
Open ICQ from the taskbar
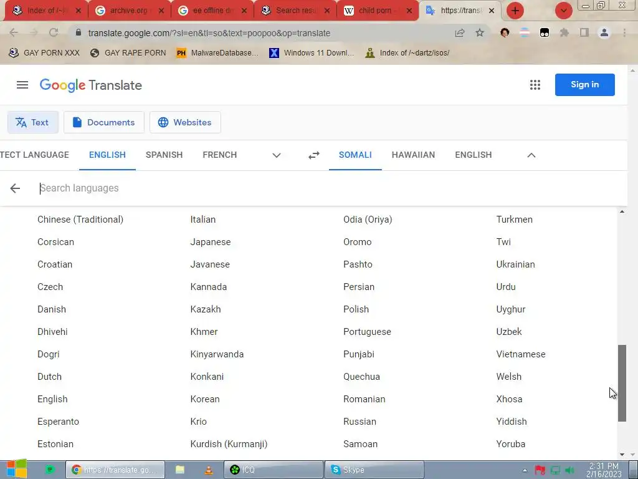click(274, 470)
